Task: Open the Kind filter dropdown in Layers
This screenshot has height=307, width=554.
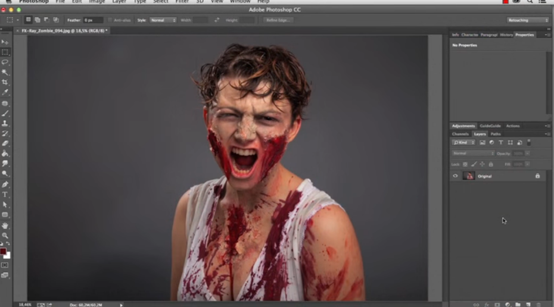Action: 463,143
